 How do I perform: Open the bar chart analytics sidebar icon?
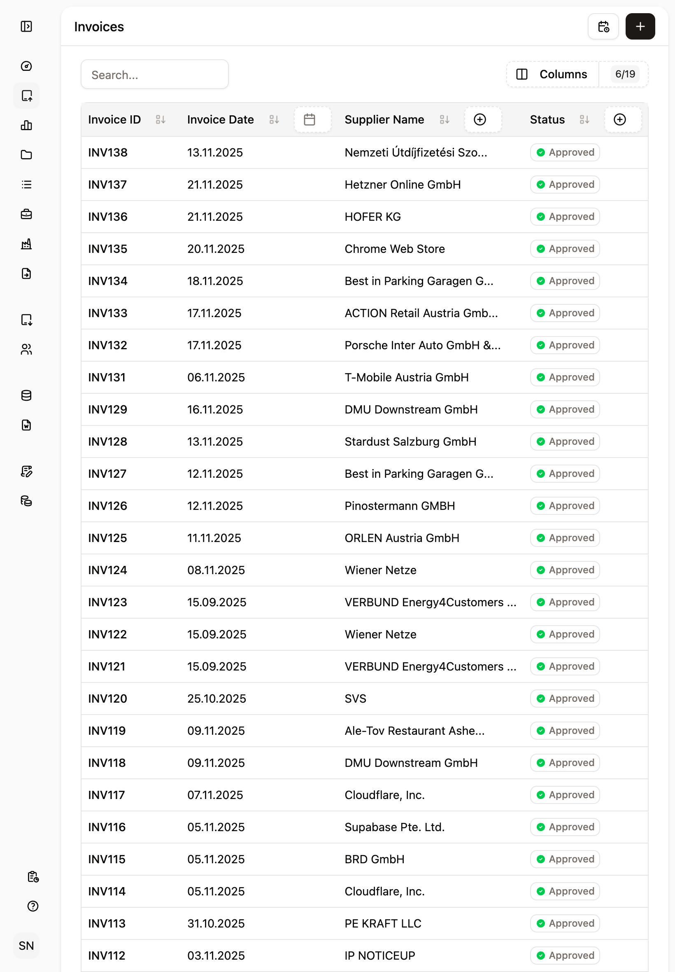(26, 125)
